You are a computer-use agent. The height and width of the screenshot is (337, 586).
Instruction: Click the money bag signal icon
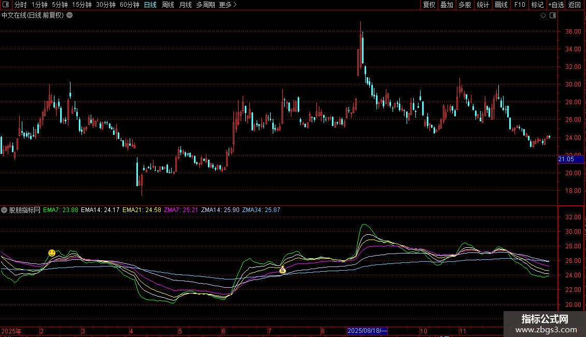283,270
